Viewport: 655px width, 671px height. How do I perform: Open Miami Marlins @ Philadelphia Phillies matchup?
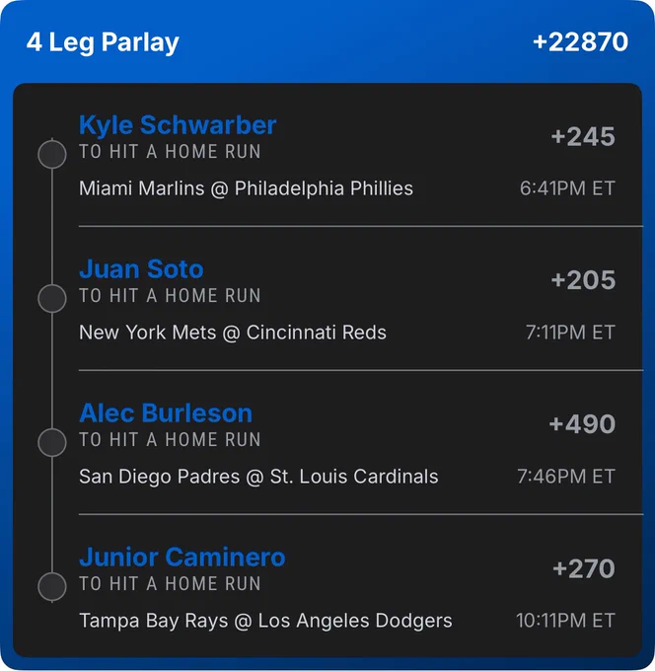pos(246,188)
